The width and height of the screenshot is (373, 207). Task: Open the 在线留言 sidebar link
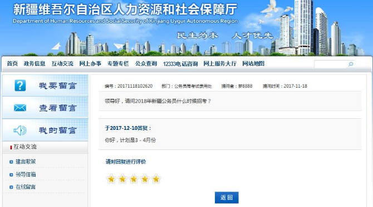coord(26,187)
